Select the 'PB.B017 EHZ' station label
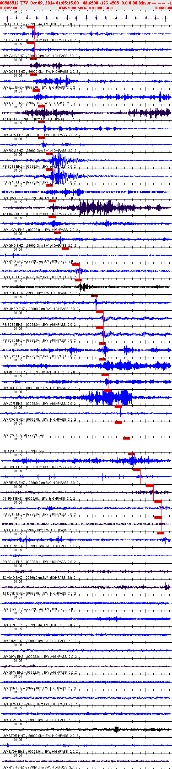The width and height of the screenshot is (172, 769). [x=13, y=515]
